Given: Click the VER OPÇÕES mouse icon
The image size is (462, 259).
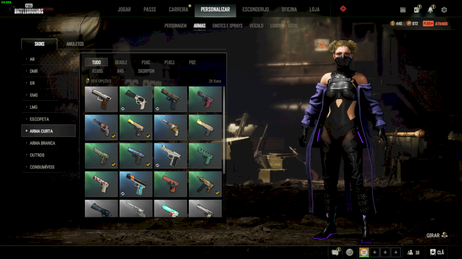Looking at the screenshot, I should (87, 81).
